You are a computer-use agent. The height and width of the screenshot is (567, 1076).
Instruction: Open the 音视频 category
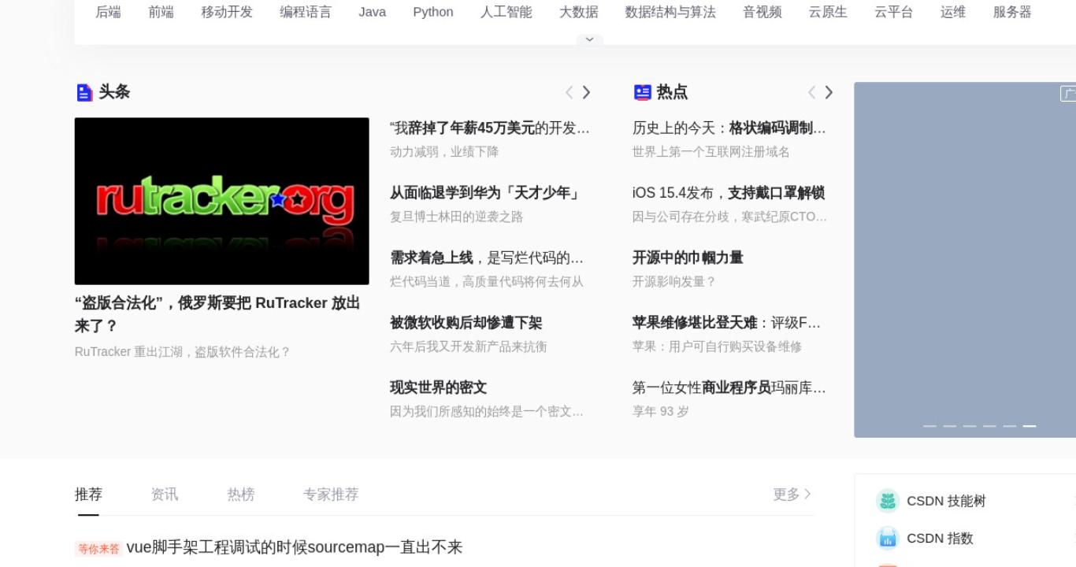click(762, 12)
